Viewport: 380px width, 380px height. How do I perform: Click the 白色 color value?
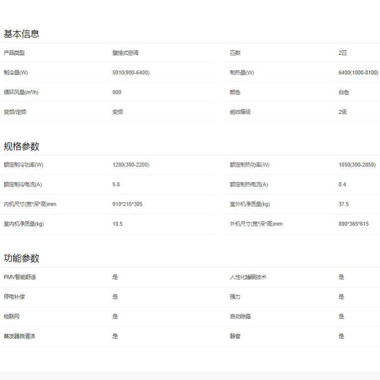tap(343, 92)
